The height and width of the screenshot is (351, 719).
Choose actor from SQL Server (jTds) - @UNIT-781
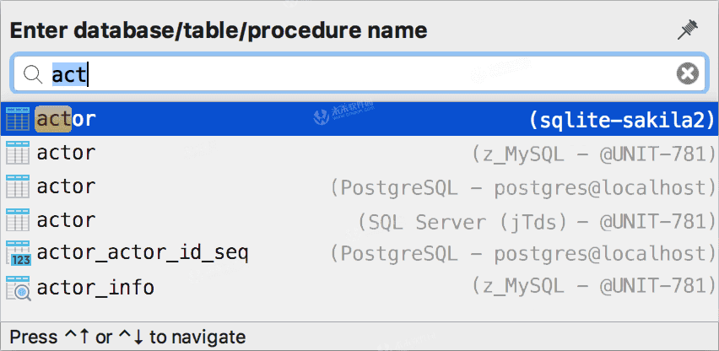(x=359, y=220)
